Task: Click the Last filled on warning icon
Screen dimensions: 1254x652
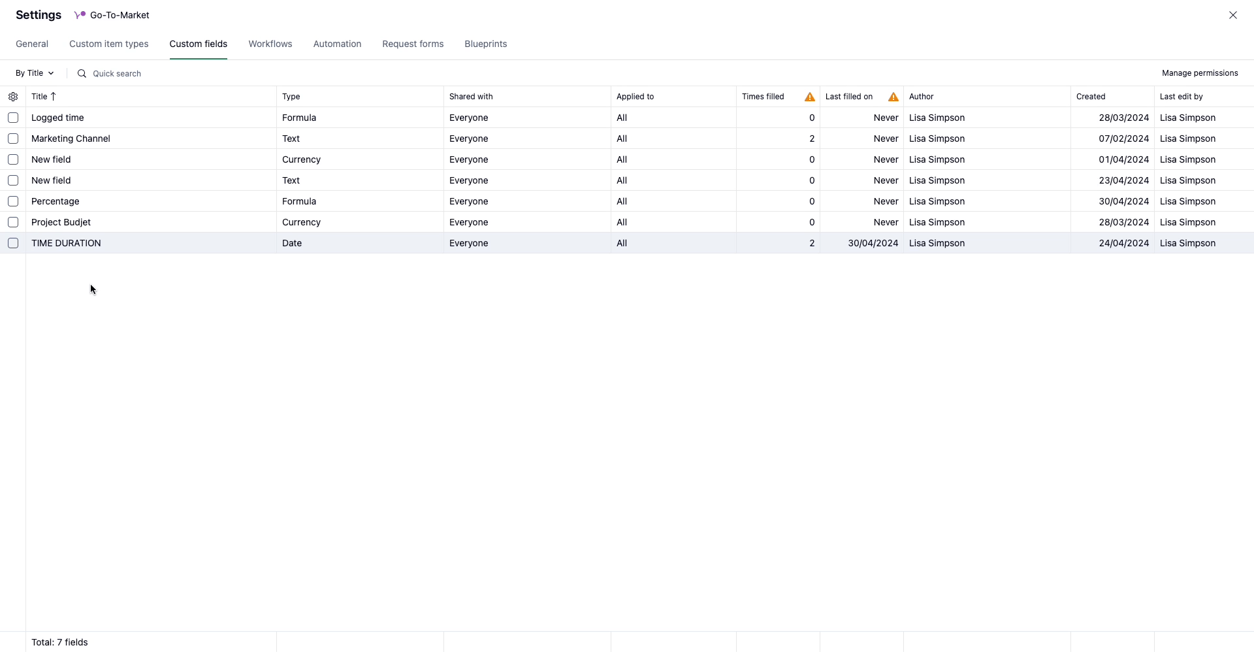Action: pyautogui.click(x=893, y=97)
